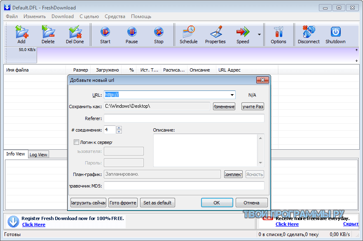Click the Изменение button beside save path
363x241 pixels.
(x=224, y=107)
